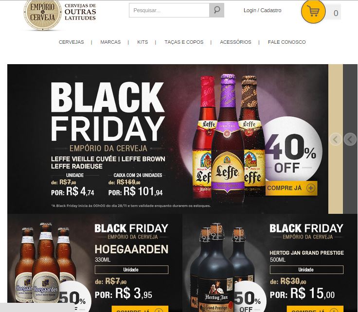Image resolution: width=358 pixels, height=312 pixels.
Task: Click the Login / Cadastro link
Action: (262, 10)
